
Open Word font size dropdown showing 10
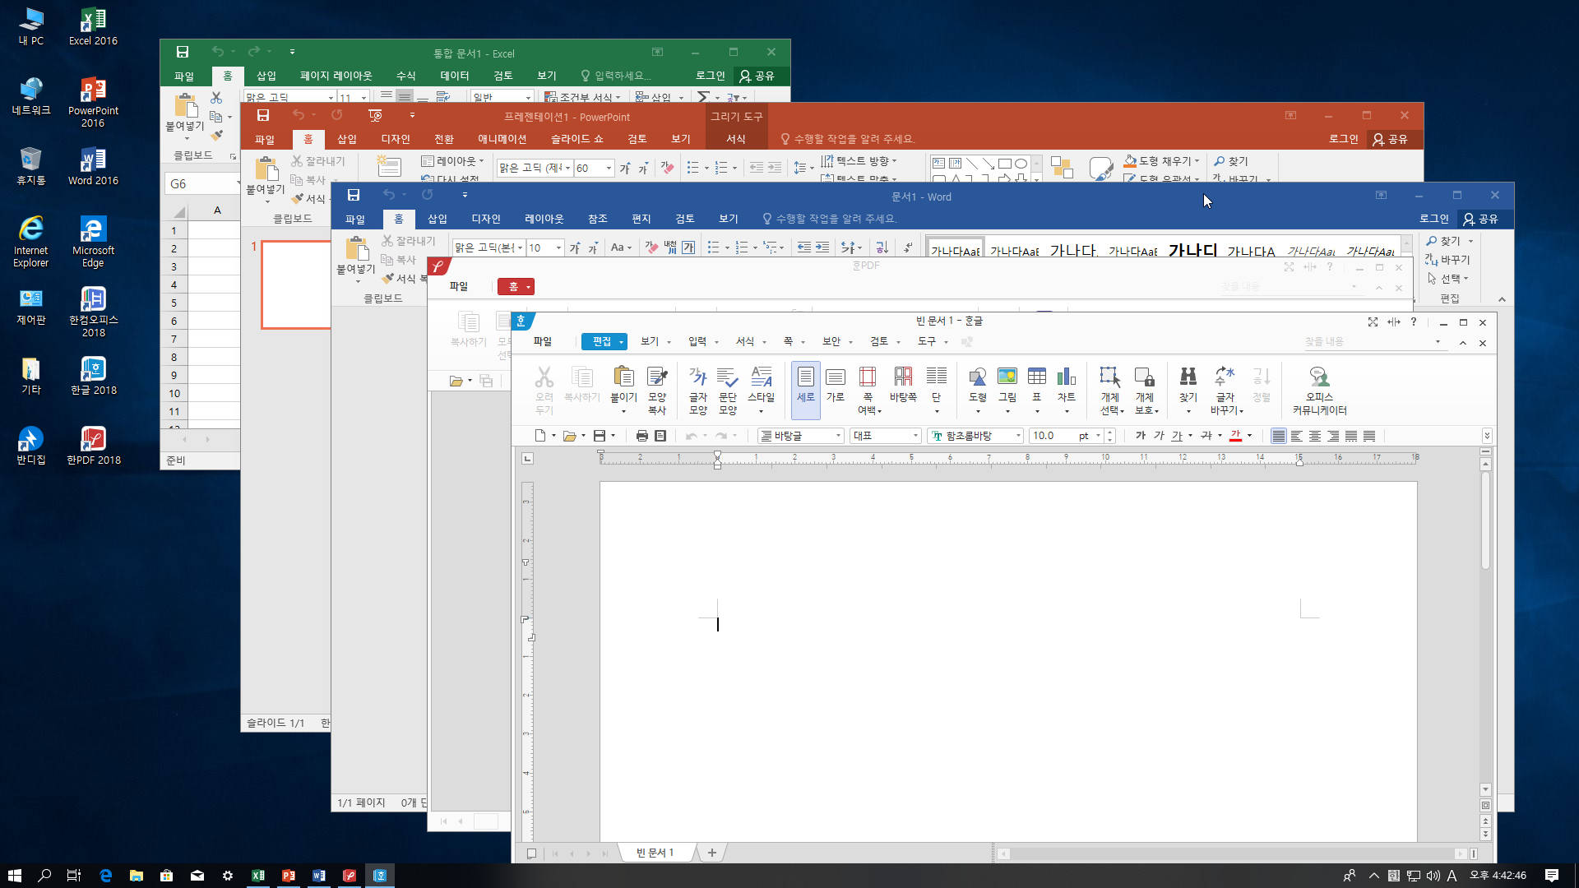(x=559, y=247)
